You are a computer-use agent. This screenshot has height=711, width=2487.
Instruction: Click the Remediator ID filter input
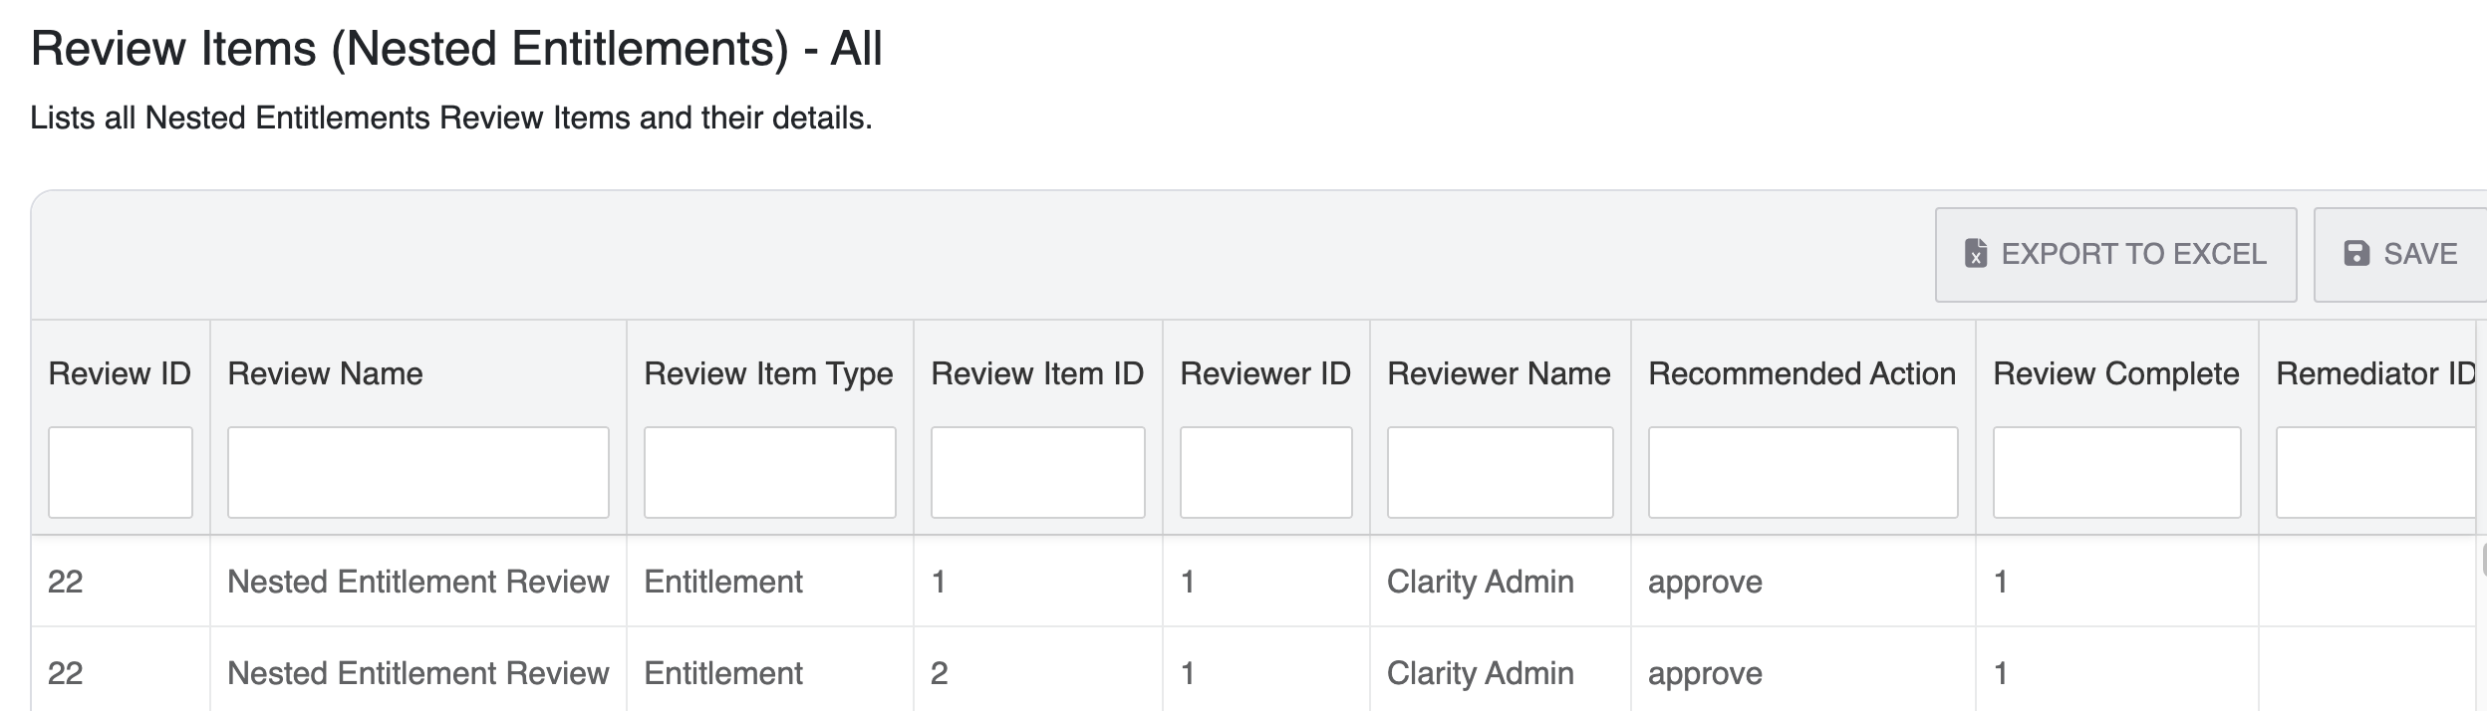point(2376,472)
